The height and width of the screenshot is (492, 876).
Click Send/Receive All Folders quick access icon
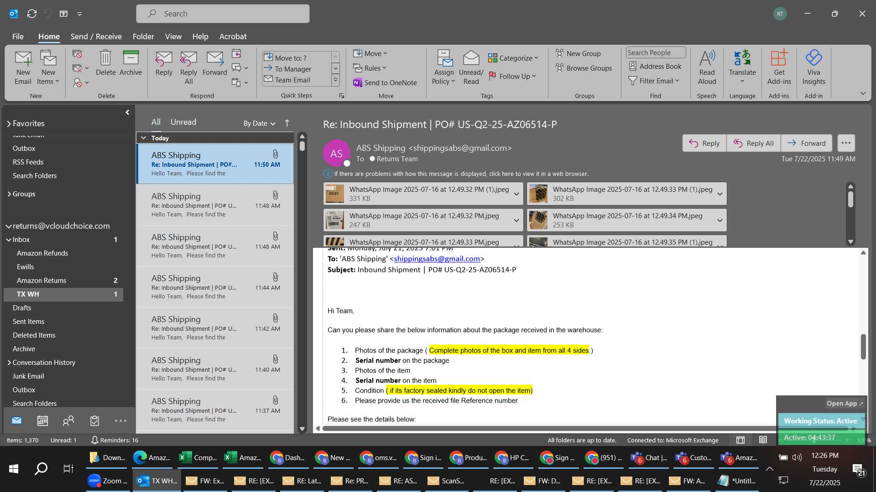(31, 14)
